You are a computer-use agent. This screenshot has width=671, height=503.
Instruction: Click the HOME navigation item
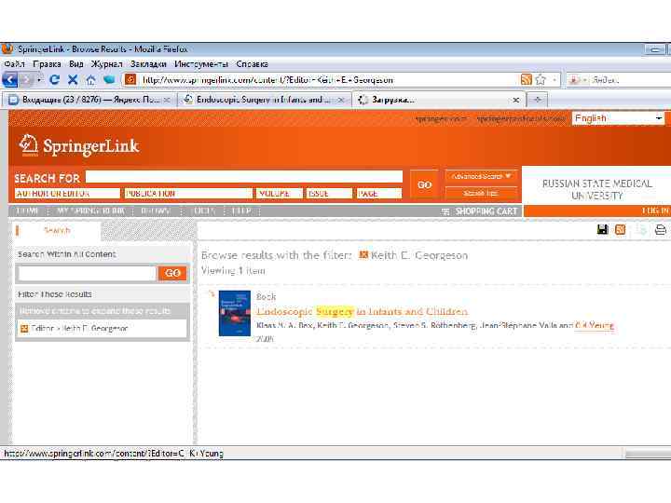click(x=27, y=211)
